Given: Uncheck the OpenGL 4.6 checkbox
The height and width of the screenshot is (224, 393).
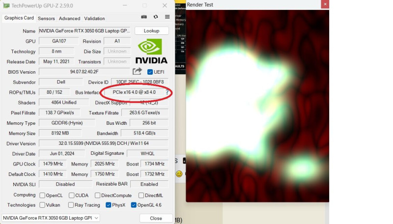Looking at the screenshot, I should pyautogui.click(x=134, y=205).
